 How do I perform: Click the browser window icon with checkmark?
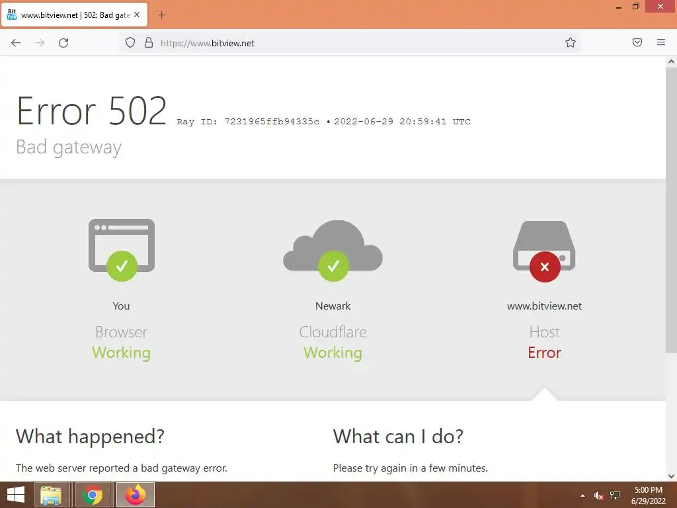(122, 249)
